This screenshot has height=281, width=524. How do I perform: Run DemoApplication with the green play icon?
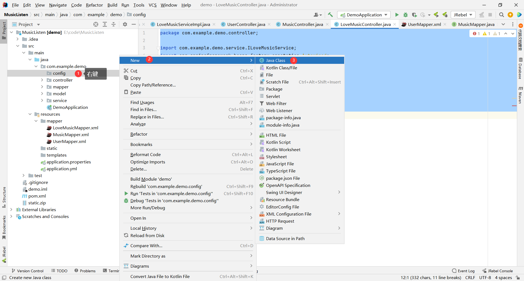[397, 15]
